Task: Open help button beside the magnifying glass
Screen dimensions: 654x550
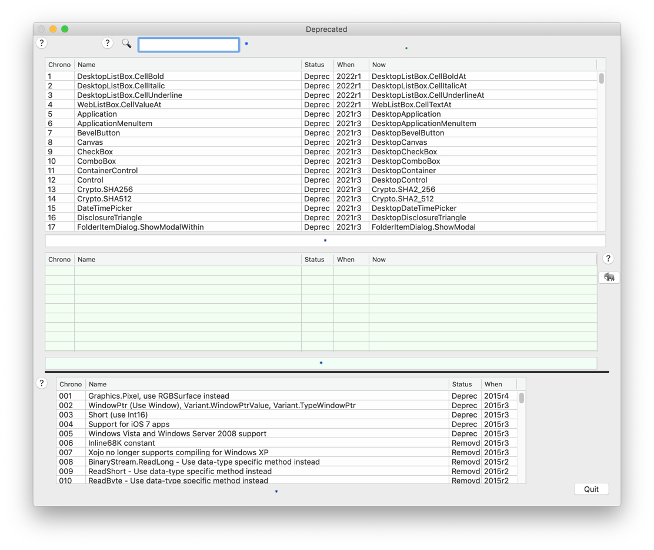Action: (107, 43)
